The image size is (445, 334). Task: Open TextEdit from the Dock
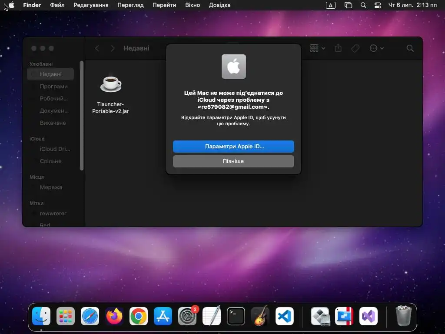(212, 316)
